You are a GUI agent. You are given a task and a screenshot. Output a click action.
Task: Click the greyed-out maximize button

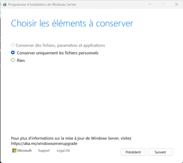pos(163,5)
